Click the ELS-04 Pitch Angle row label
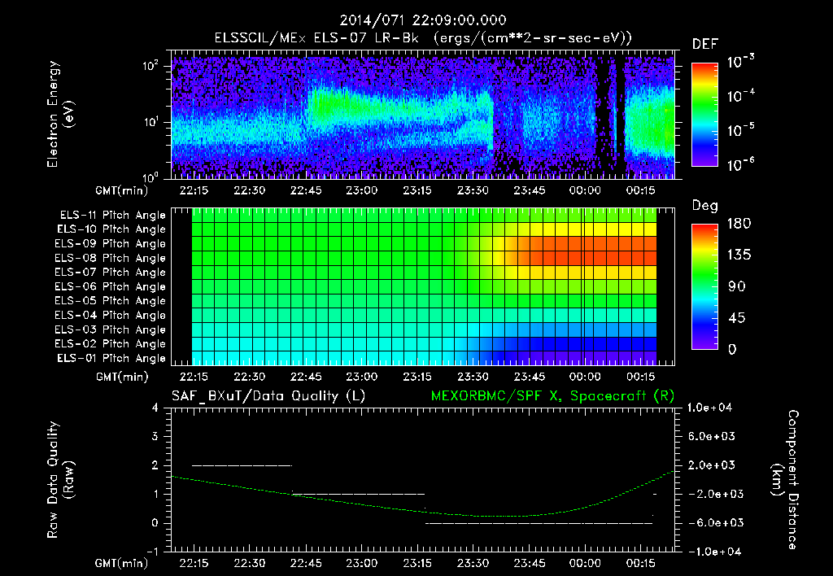 (111, 315)
